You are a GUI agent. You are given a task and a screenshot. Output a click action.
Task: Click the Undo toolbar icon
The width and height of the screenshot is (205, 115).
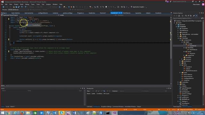pyautogui.click(x=22, y=7)
